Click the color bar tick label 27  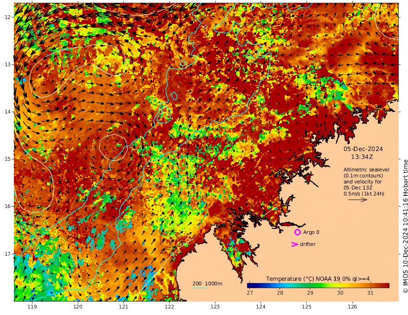coord(250,293)
